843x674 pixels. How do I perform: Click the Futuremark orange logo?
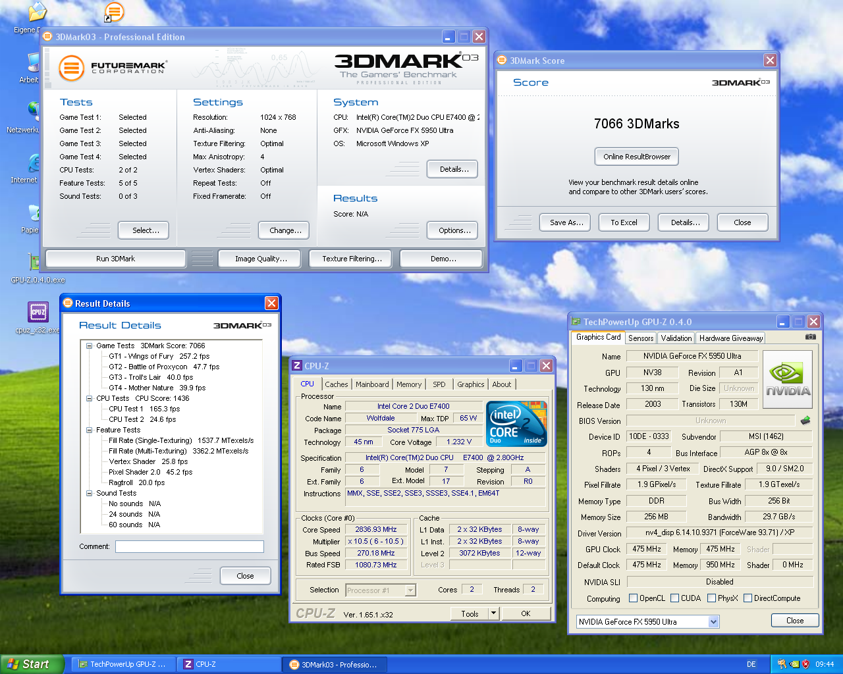pos(71,67)
